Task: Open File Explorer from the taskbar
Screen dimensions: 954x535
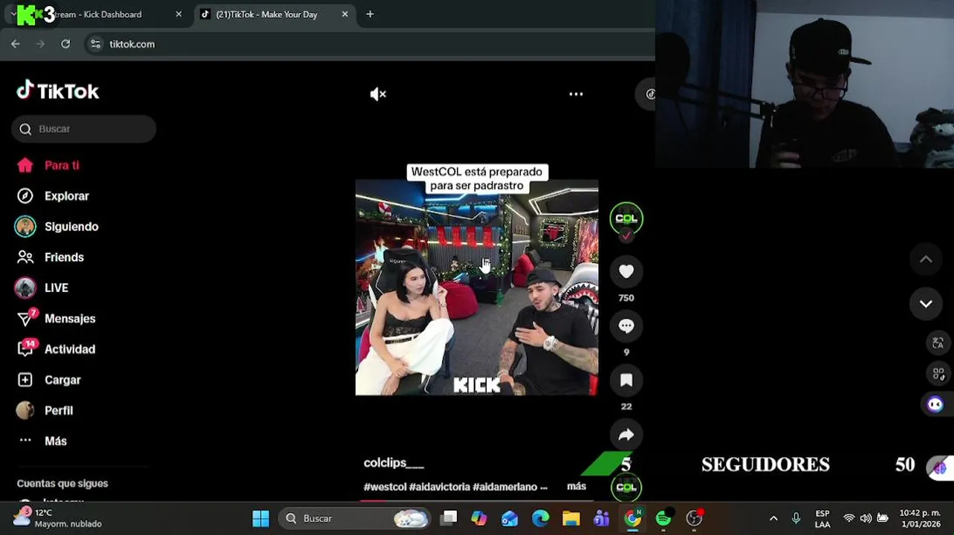Action: click(x=571, y=519)
